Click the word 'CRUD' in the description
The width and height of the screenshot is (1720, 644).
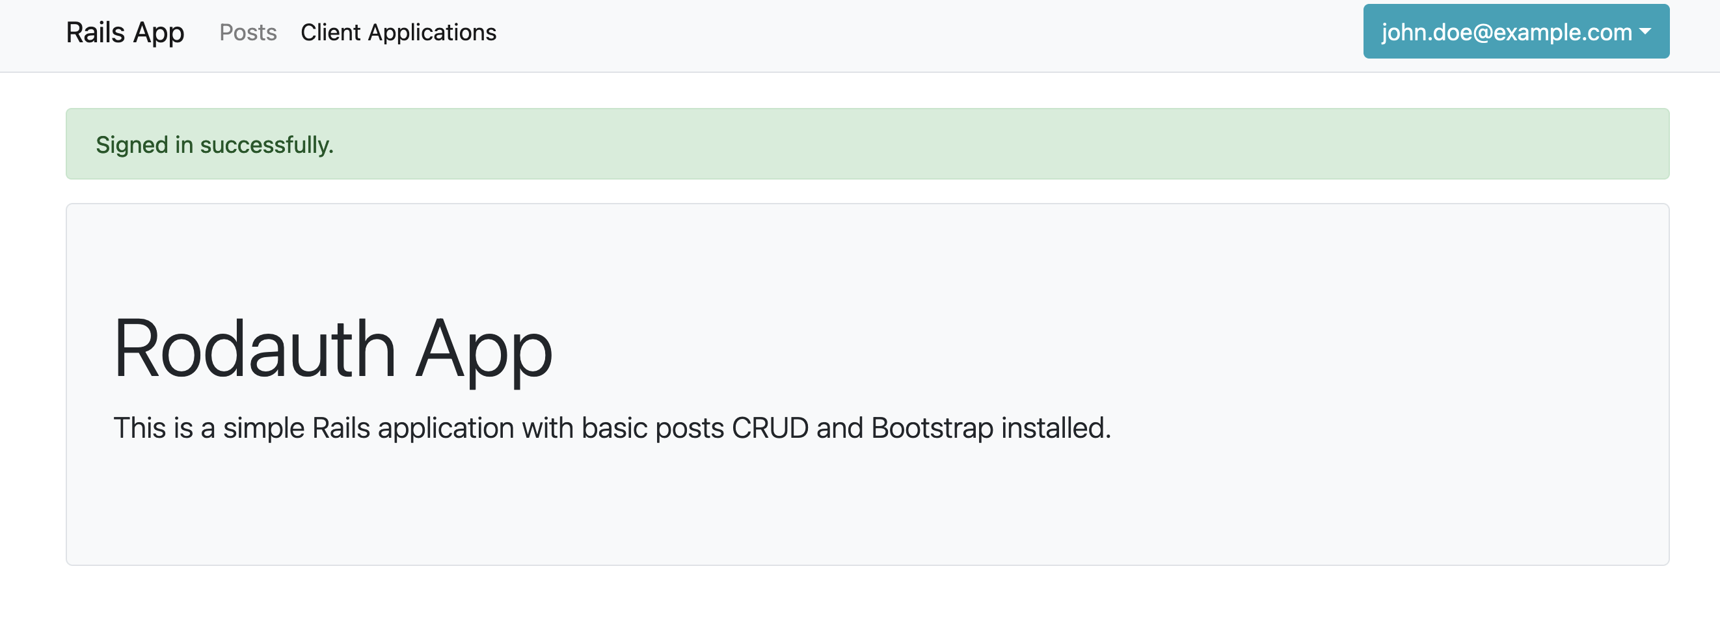pyautogui.click(x=770, y=429)
